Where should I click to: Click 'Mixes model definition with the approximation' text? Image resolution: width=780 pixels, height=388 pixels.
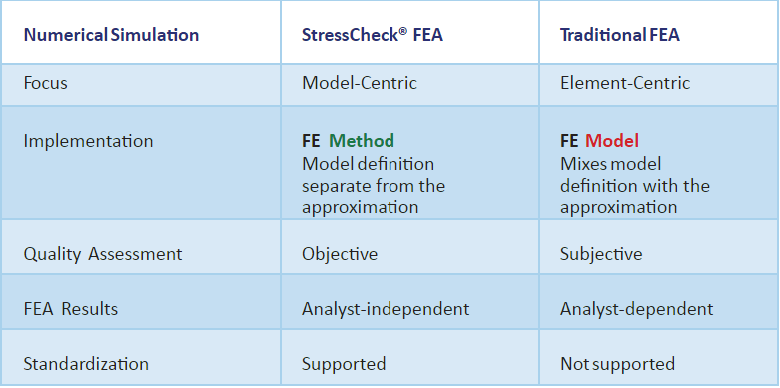[635, 186]
